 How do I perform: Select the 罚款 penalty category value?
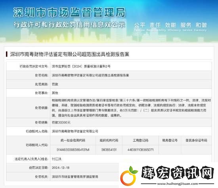55,84
